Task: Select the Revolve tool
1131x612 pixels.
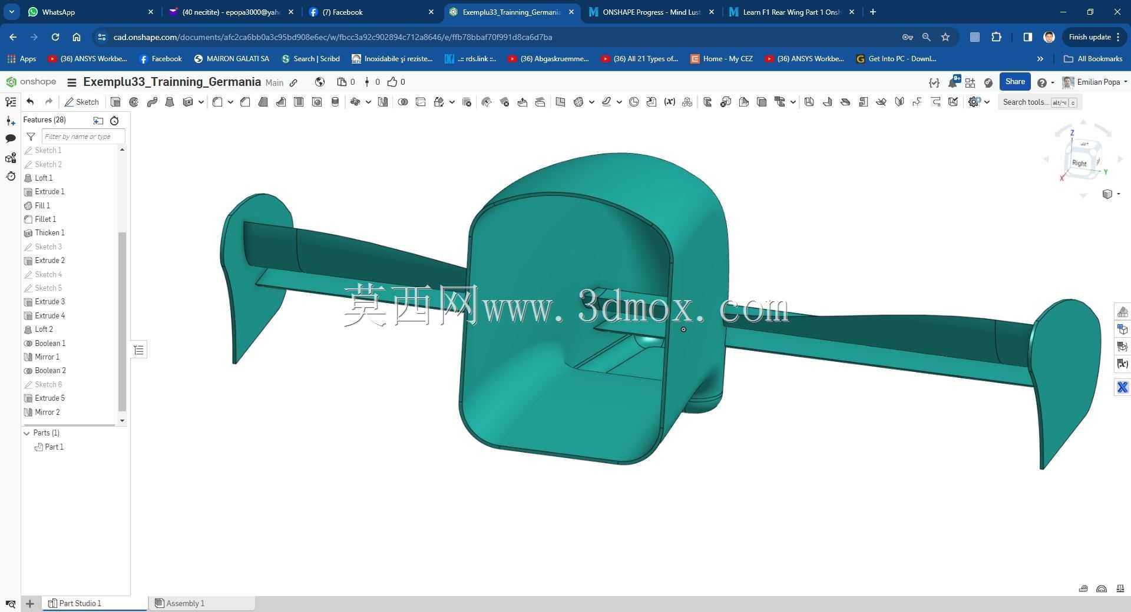Action: pos(134,102)
